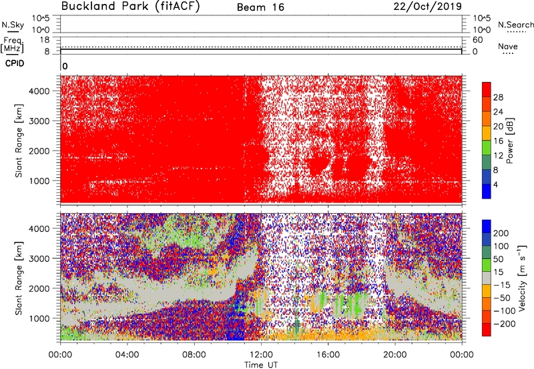The image size is (534, 369).
Task: Click the date 22/Oct/2019
Action: (428, 7)
